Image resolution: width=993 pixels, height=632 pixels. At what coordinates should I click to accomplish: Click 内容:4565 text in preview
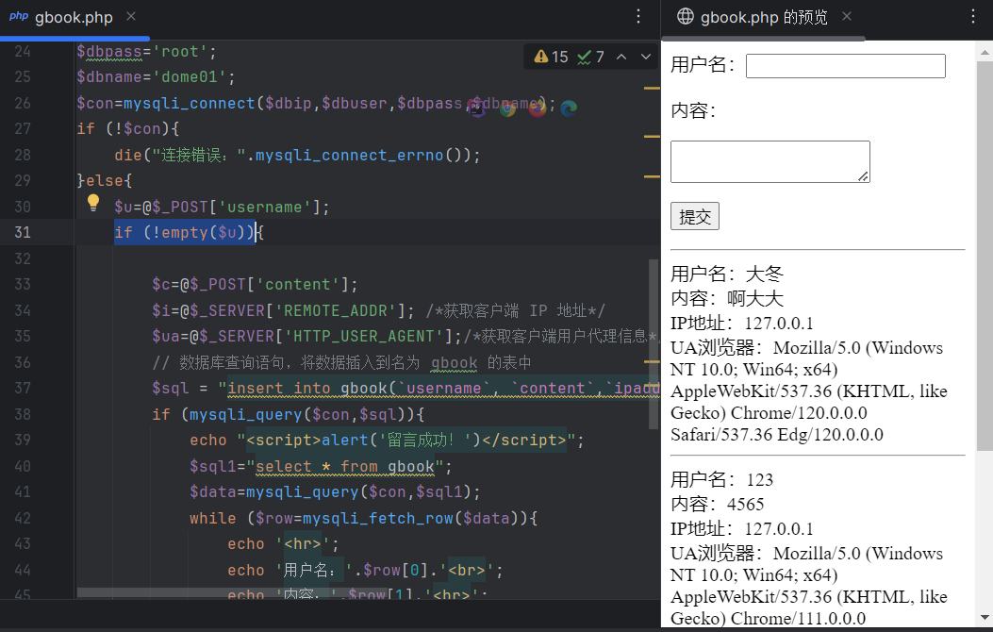(718, 504)
